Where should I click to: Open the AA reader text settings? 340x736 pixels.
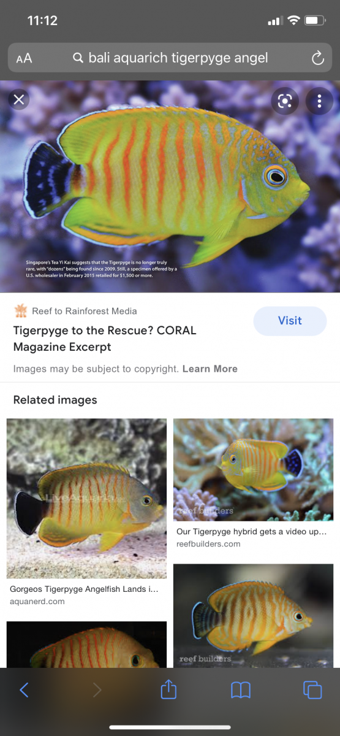click(x=24, y=58)
